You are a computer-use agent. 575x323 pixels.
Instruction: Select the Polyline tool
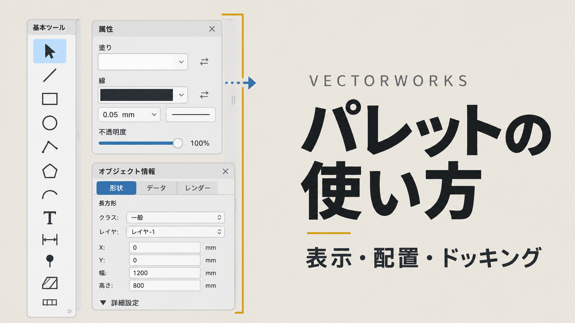50,147
